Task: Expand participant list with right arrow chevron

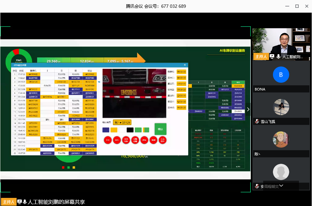Action: (248, 109)
